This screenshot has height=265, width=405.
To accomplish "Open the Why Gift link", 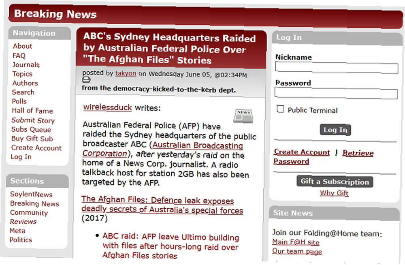I will pos(334,193).
